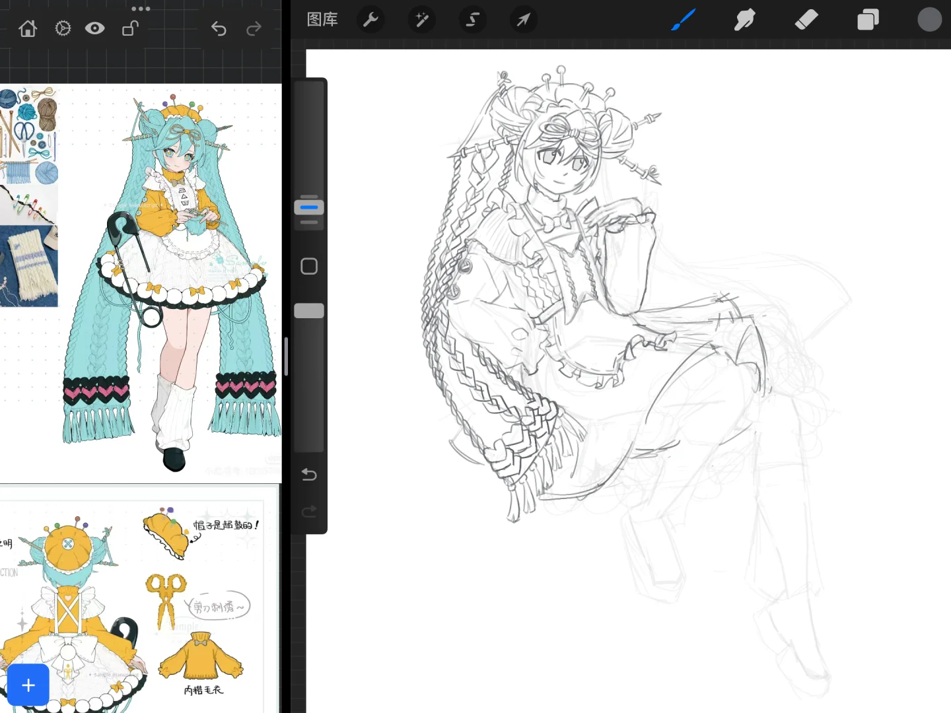Activate the Selection tool
Screen dimensions: 951x713
(x=472, y=20)
